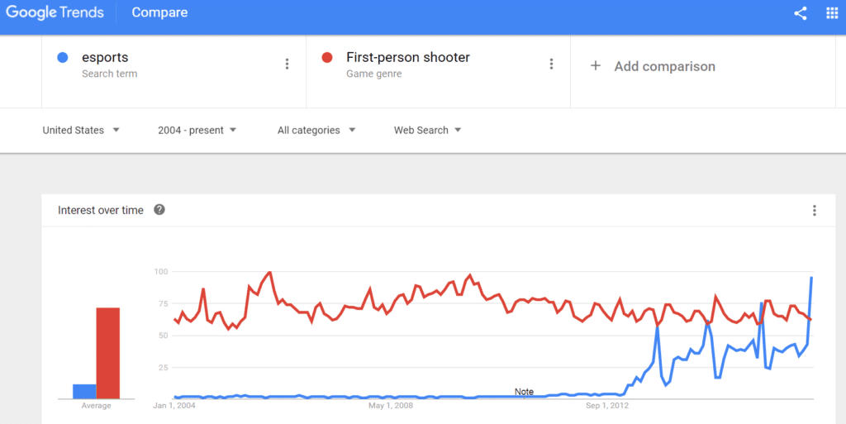The image size is (846, 424).
Task: Click the Interest over time help icon
Action: coord(159,210)
